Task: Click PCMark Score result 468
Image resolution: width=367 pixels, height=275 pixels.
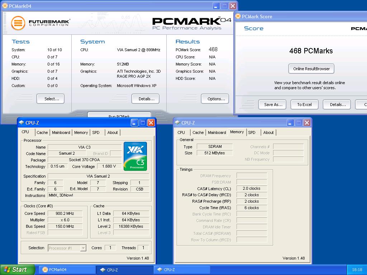Action: (213, 49)
